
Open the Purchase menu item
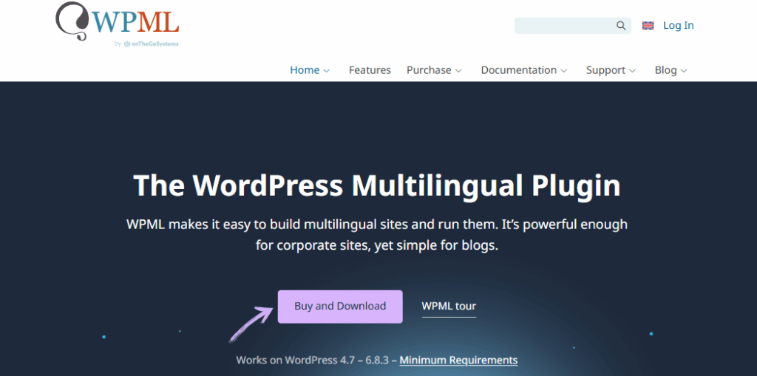point(429,70)
